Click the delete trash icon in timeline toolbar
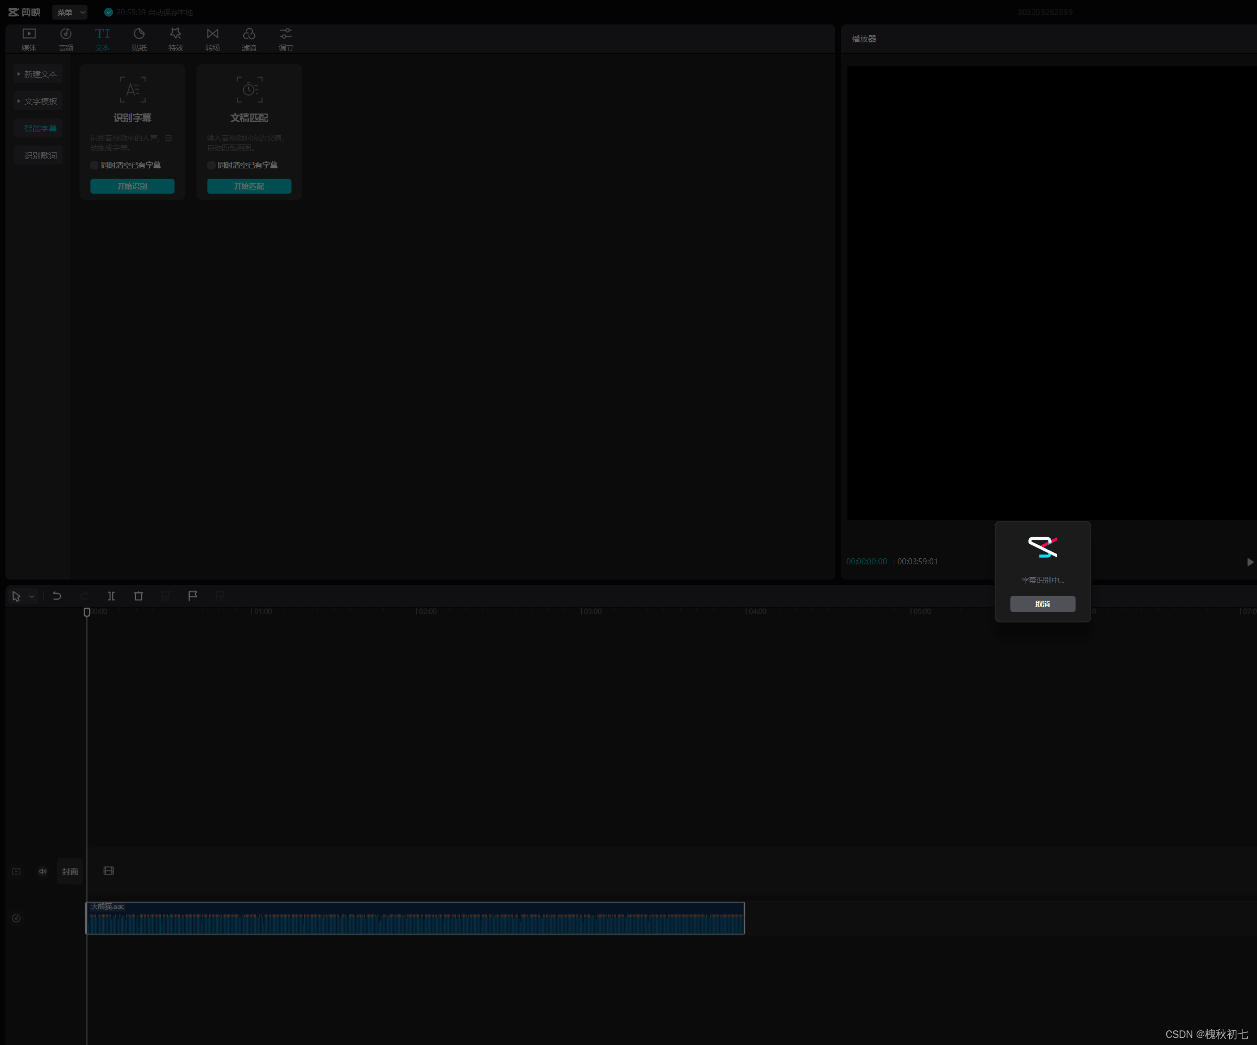 click(x=139, y=596)
